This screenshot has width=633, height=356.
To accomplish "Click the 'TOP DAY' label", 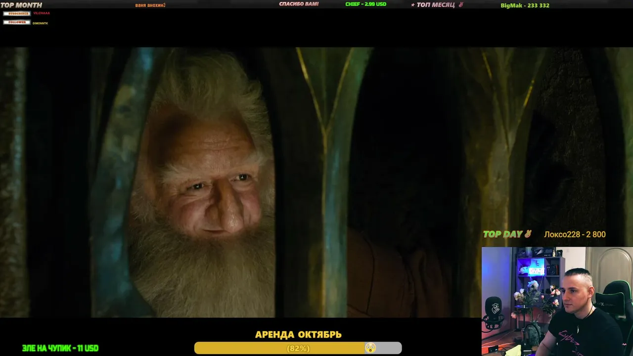I will coord(503,234).
